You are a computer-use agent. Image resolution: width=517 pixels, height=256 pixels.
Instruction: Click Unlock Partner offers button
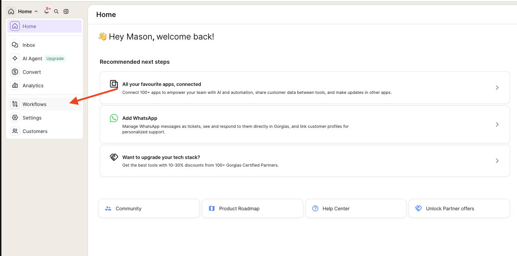(x=459, y=209)
